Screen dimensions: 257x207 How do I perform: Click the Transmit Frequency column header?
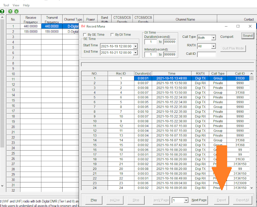52,19
